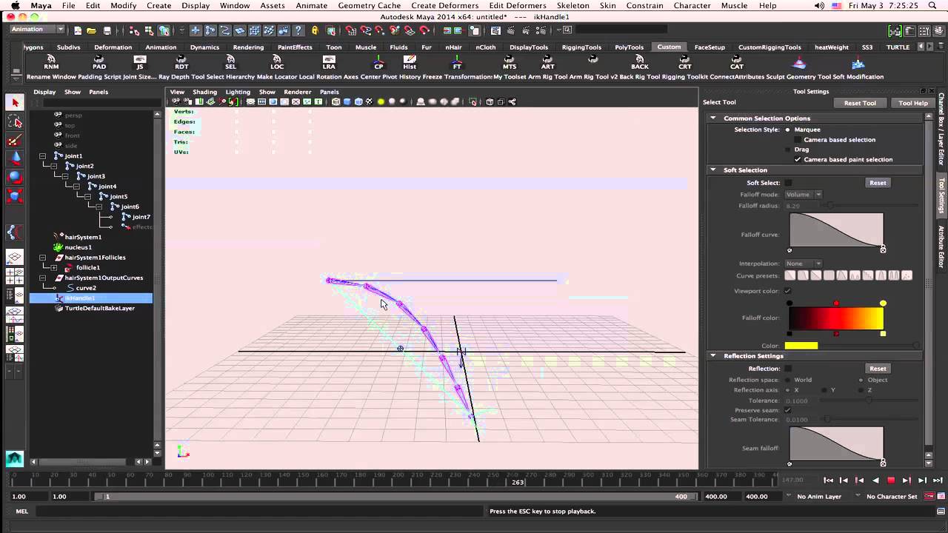The width and height of the screenshot is (948, 533).
Task: Collapse hairSystem1OutputCurves node in outliner
Action: click(x=42, y=278)
